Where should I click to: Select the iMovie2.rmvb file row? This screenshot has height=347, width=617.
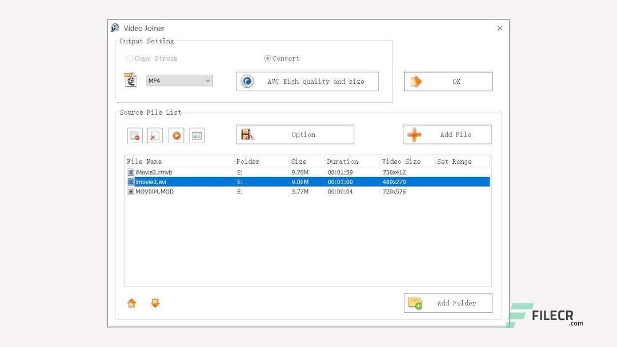click(171, 171)
